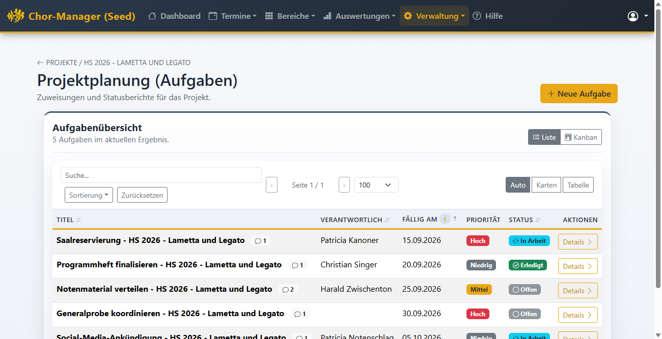Image resolution: width=662 pixels, height=339 pixels.
Task: Click the Zurücksetzen button
Action: [142, 195]
